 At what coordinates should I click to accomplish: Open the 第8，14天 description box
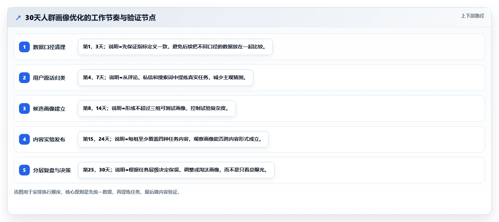(x=157, y=108)
